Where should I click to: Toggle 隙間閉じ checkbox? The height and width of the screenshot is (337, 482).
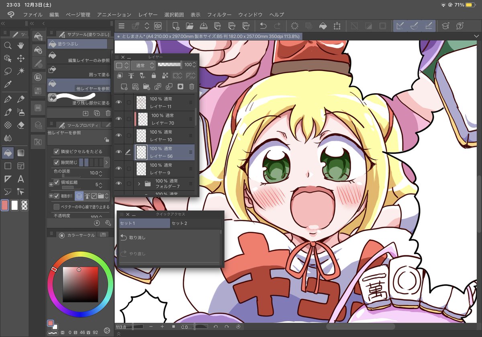[x=57, y=162]
